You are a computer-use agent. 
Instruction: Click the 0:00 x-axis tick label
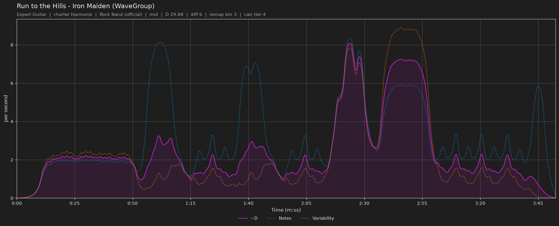(17, 203)
